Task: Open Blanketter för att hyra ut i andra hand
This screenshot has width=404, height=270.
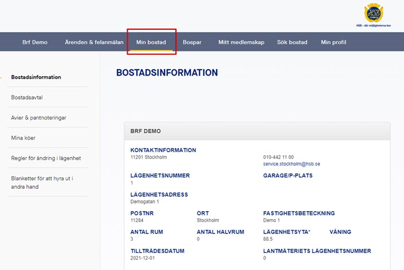Action: (42, 182)
